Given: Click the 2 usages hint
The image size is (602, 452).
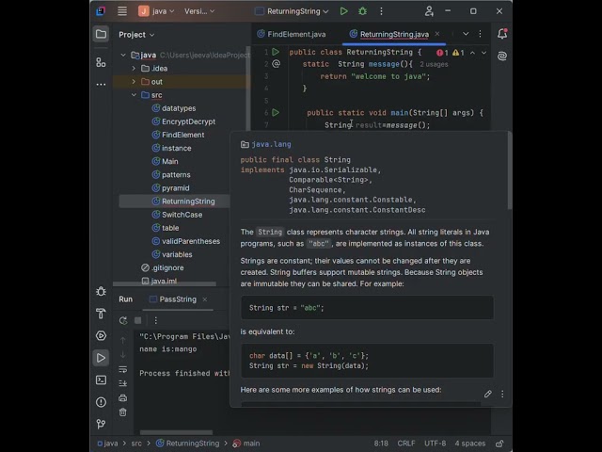Looking at the screenshot, I should [x=434, y=64].
